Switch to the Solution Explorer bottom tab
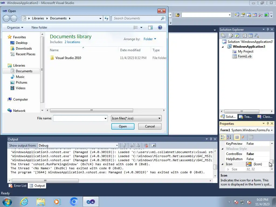 click(228, 117)
